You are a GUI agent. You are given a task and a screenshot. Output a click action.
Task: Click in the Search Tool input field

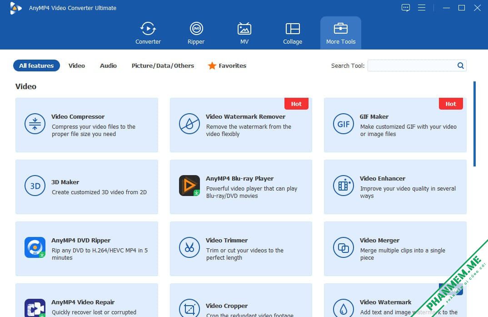(x=412, y=65)
